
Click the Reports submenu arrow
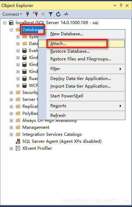120,106
